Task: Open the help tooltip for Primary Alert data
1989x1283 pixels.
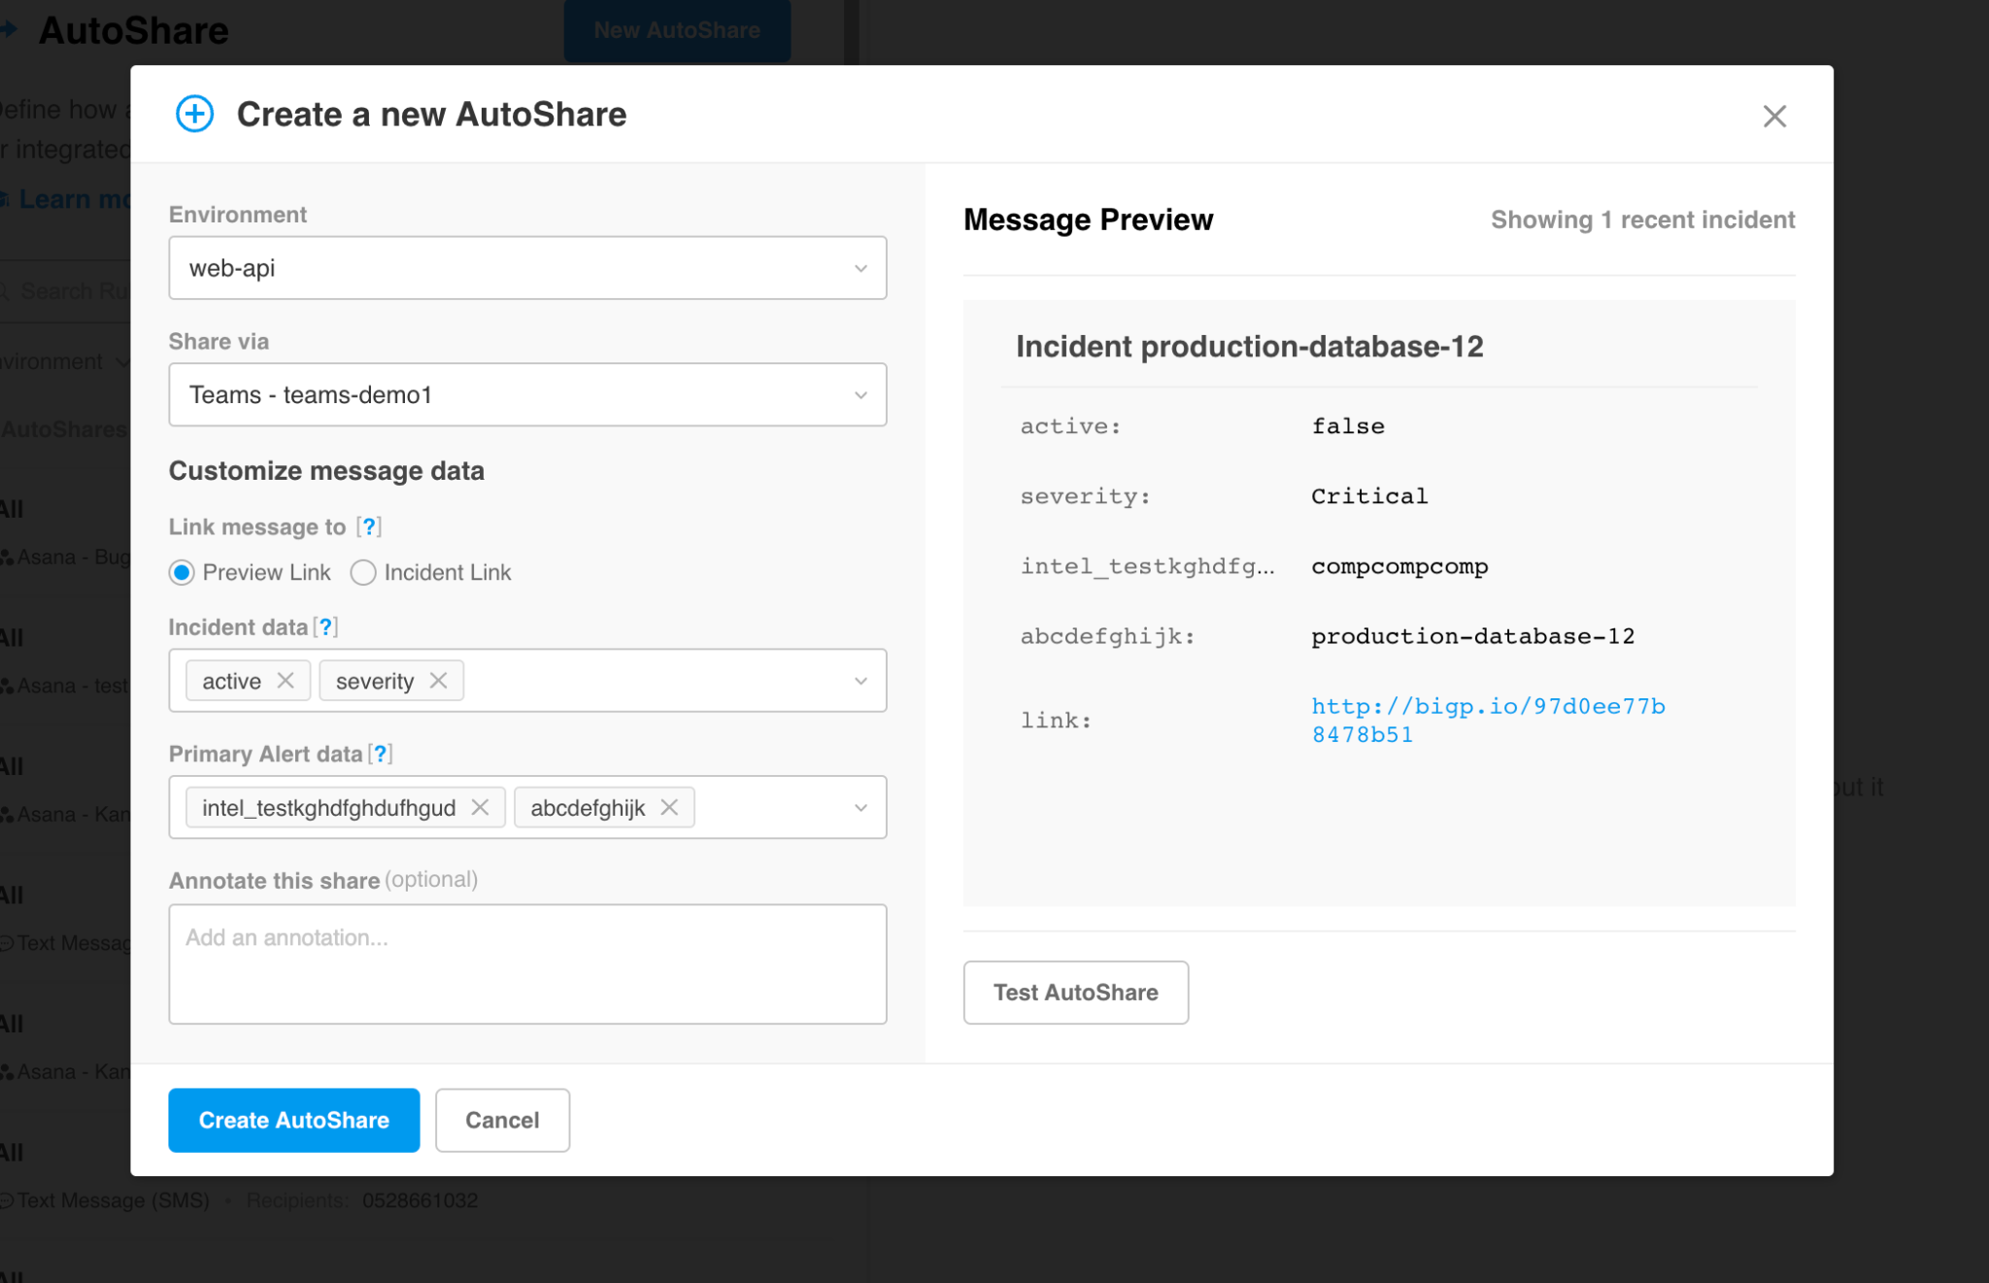Action: [381, 753]
